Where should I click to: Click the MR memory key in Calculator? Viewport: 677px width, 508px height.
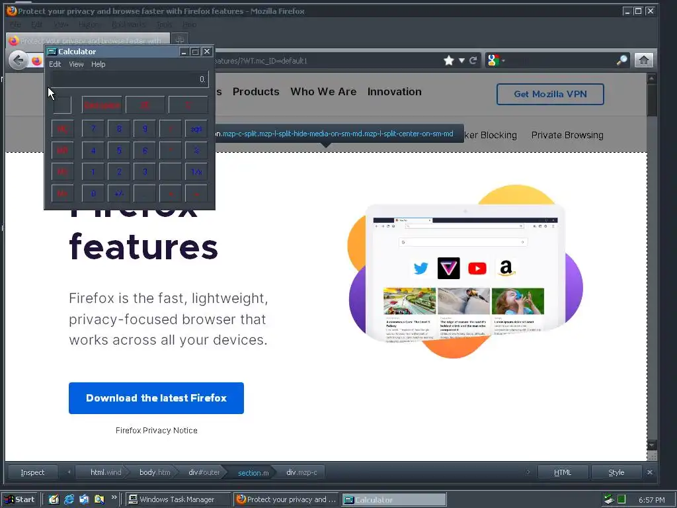pyautogui.click(x=62, y=150)
